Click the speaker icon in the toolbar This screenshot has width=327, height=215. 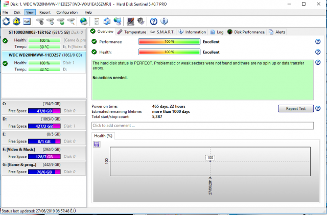(x=140, y=21)
